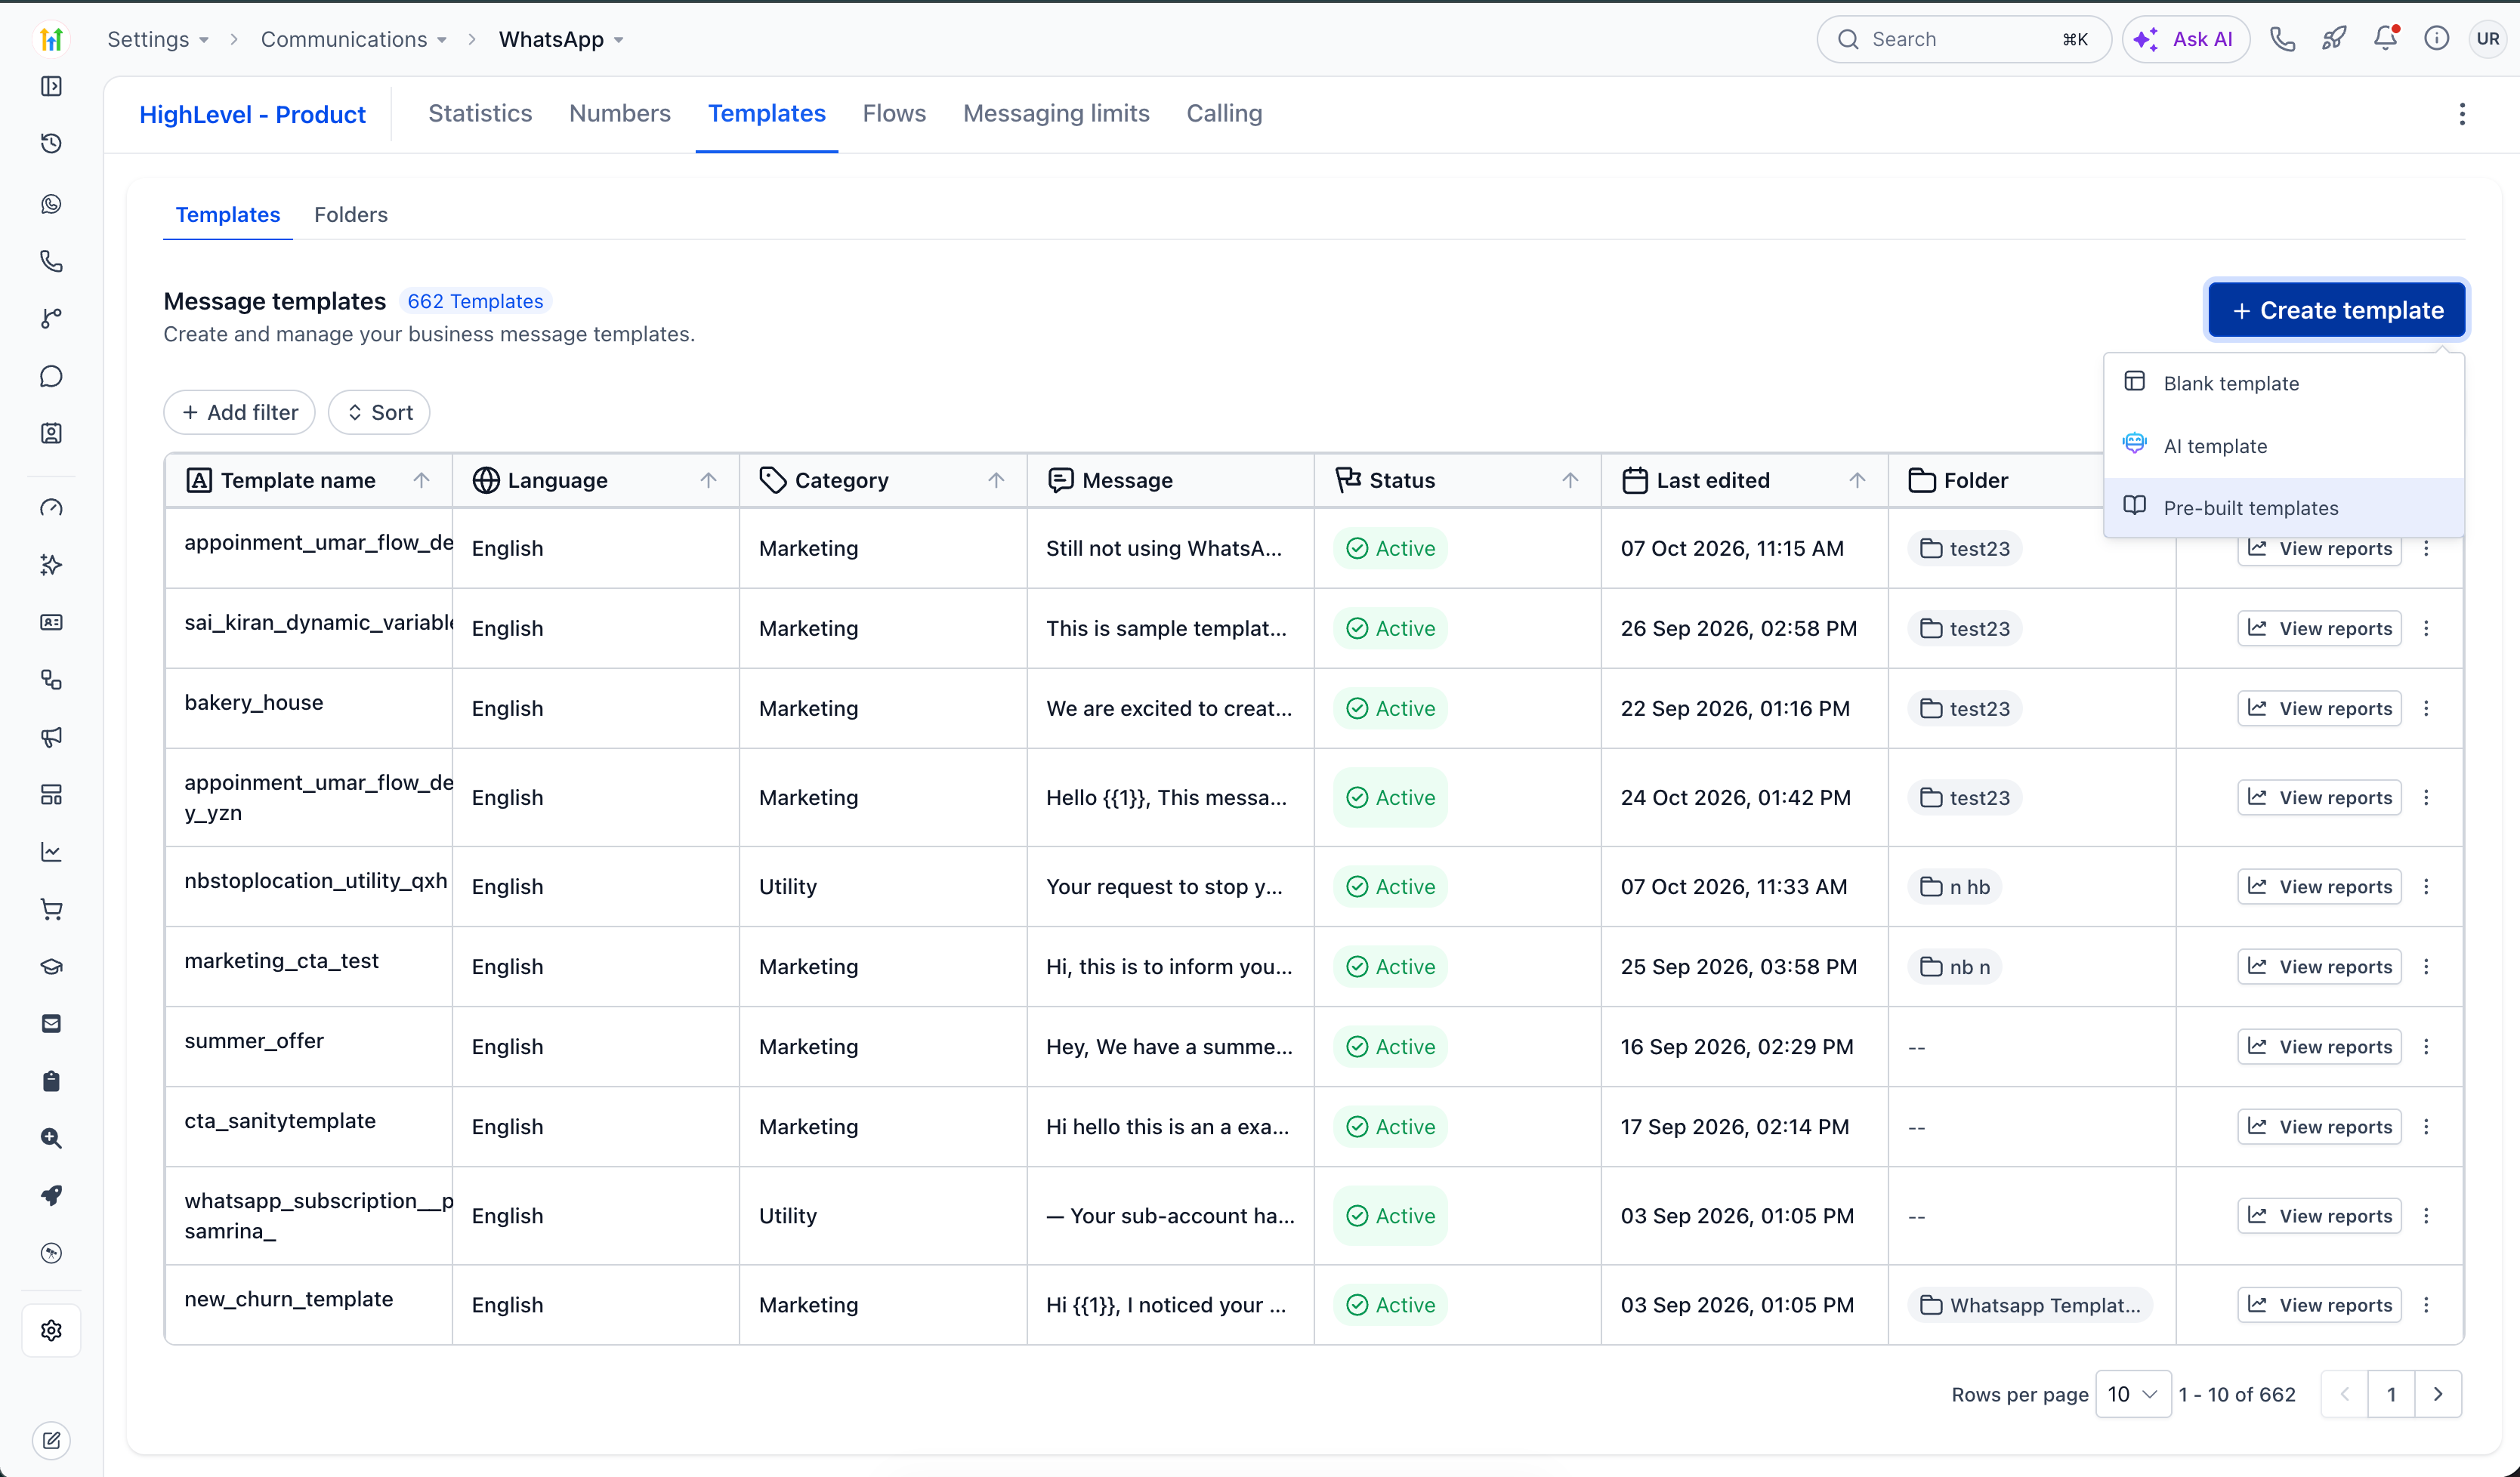Open row options for bakery_house template
The width and height of the screenshot is (2520, 1477).
coord(2426,708)
